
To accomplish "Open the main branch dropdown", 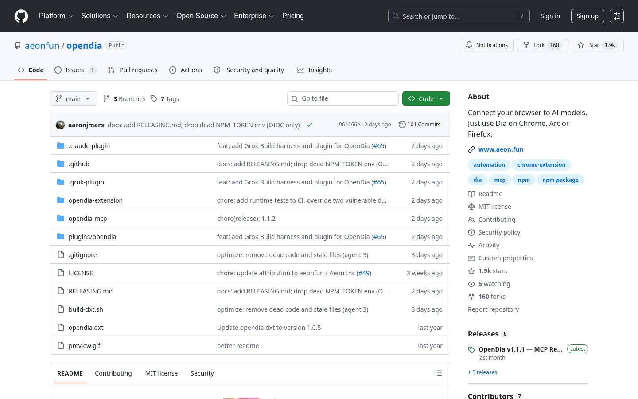I will (73, 98).
